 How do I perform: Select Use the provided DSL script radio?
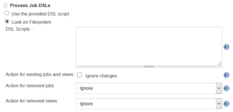(x=7, y=13)
